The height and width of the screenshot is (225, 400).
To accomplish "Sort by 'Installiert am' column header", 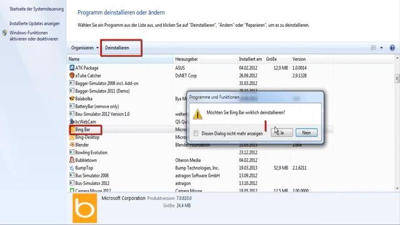I will tap(250, 59).
